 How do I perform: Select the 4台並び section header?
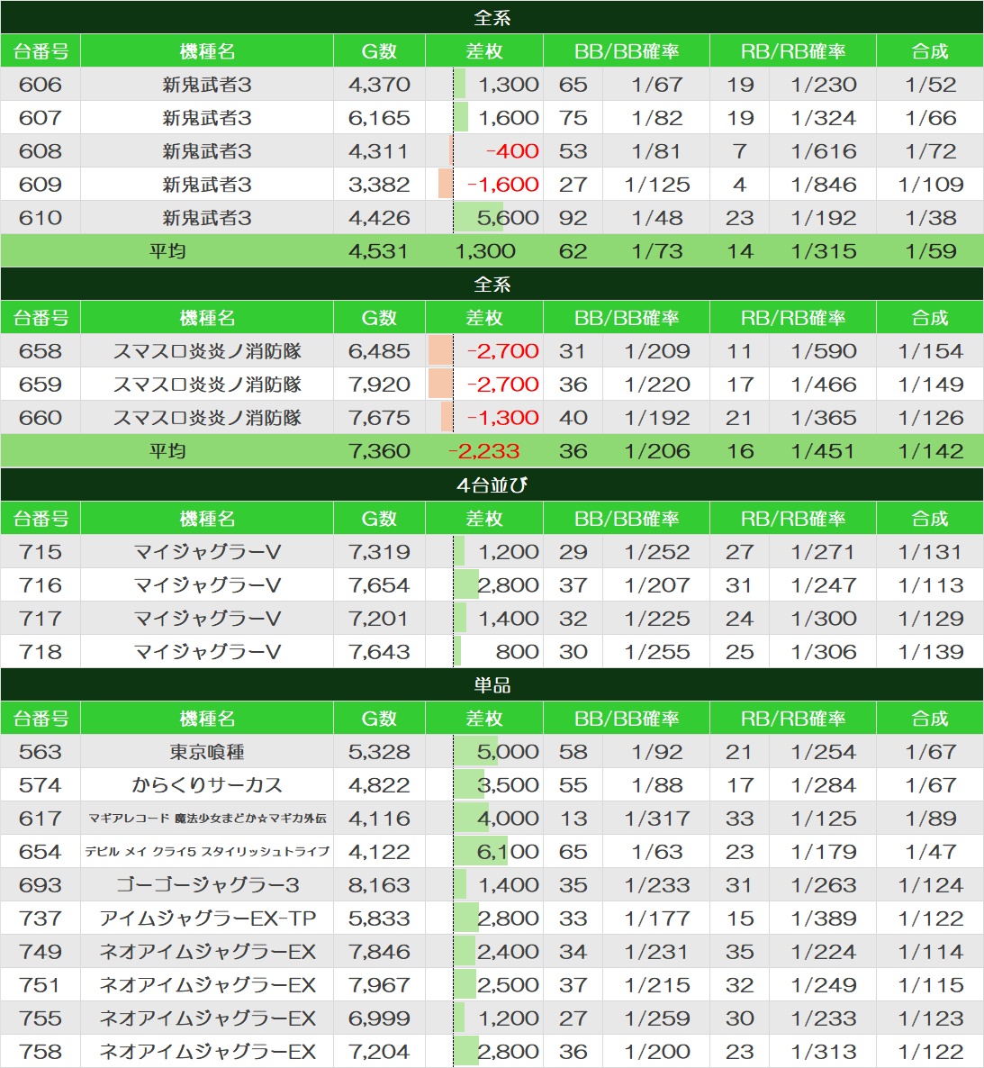tap(492, 485)
